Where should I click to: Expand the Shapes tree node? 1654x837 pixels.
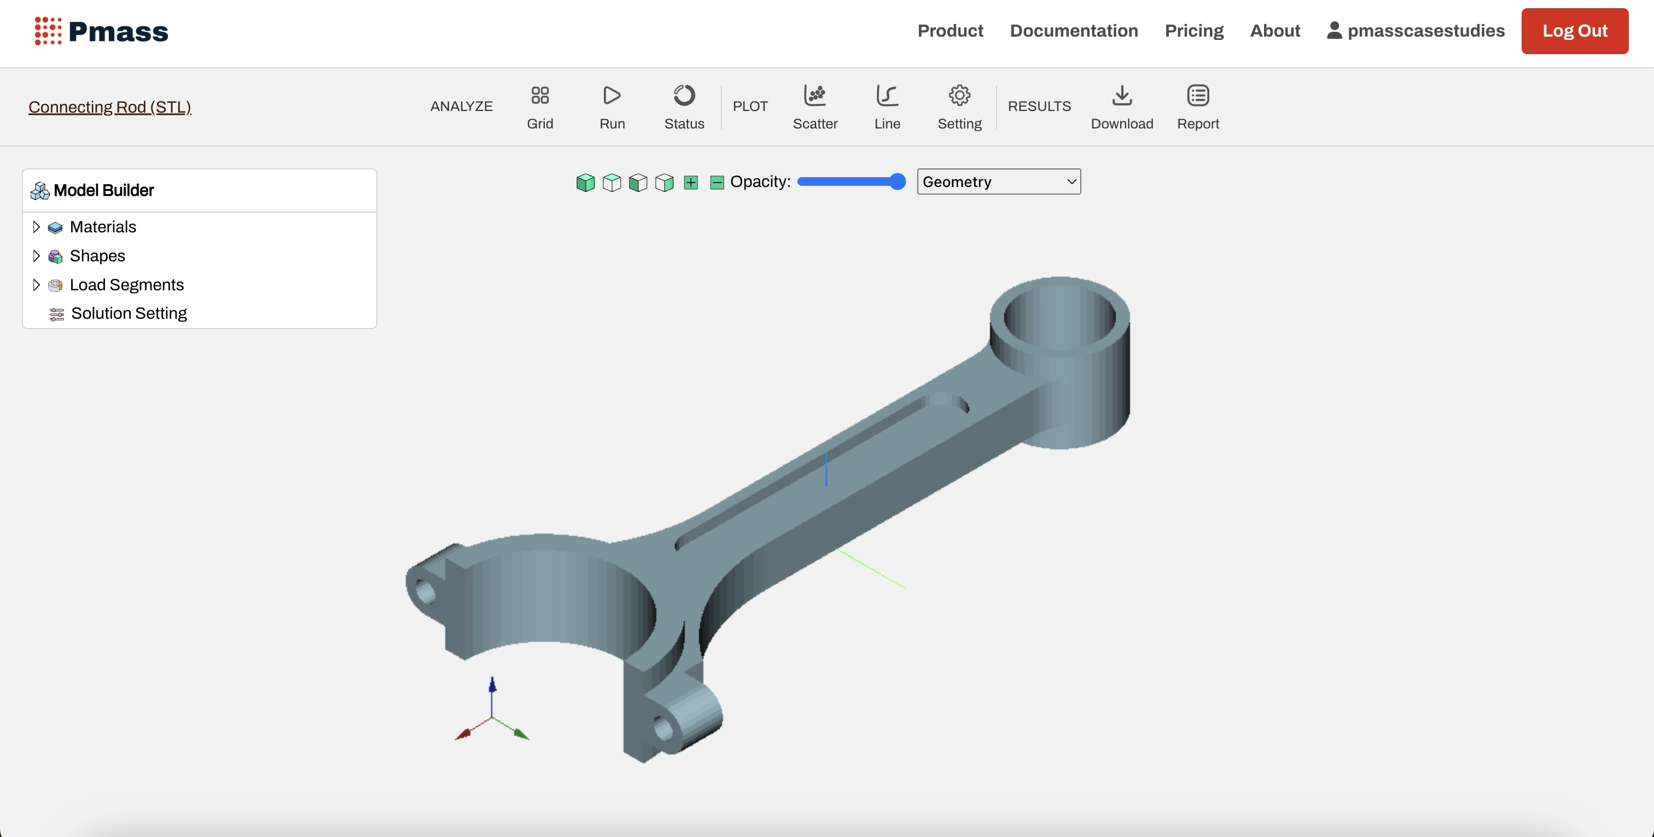point(36,255)
